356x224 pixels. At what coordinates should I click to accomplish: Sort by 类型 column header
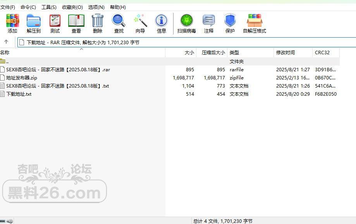point(250,52)
